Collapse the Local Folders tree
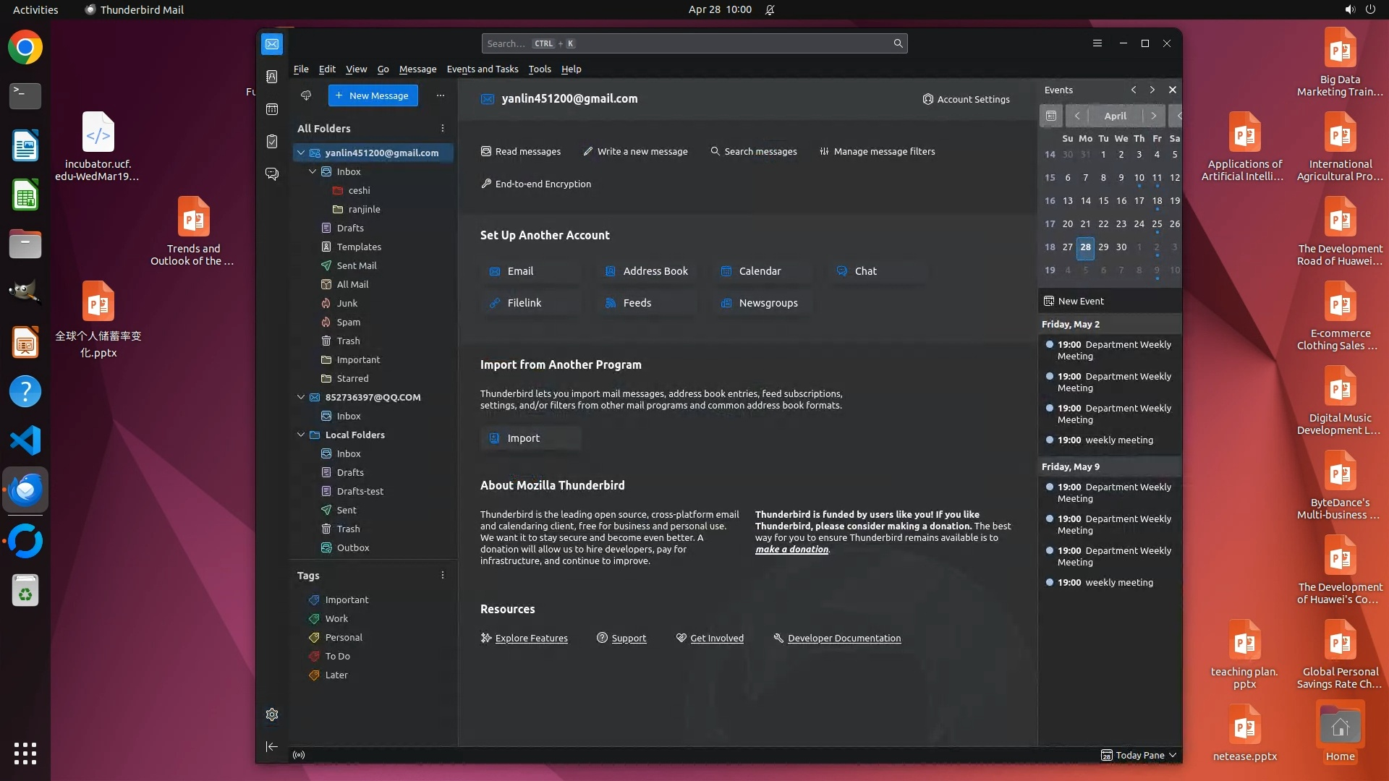Viewport: 1389px width, 781px height. point(301,435)
